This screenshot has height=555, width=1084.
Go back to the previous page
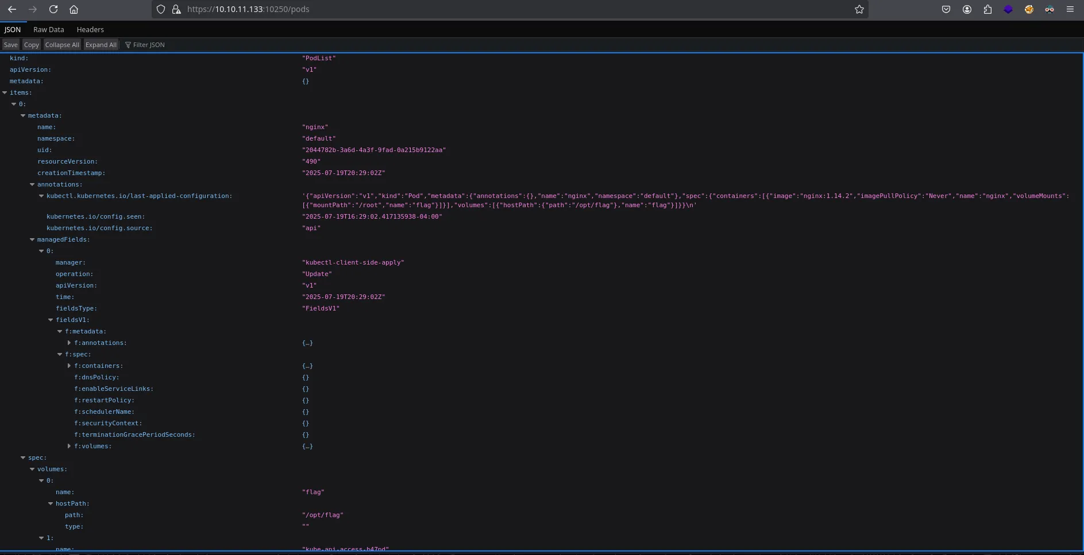[12, 9]
